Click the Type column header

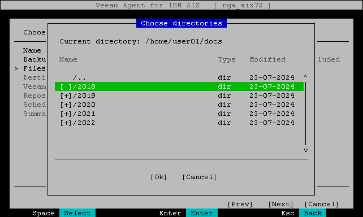point(227,59)
